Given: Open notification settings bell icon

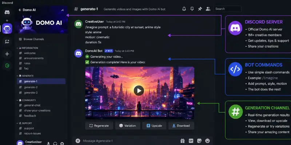Looking at the screenshot, I should (184, 9).
